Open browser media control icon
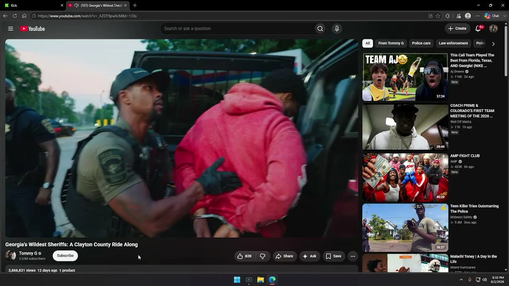 point(459,16)
